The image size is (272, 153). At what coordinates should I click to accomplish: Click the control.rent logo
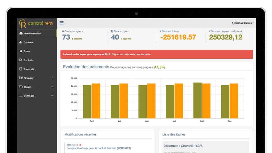click(x=36, y=23)
